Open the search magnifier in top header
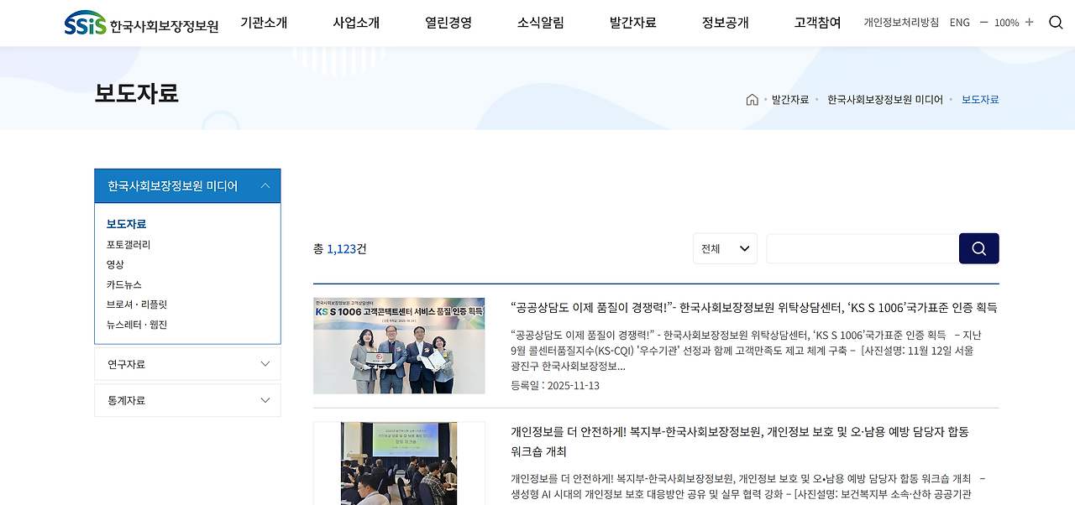Viewport: 1075px width, 505px height. 1056,23
